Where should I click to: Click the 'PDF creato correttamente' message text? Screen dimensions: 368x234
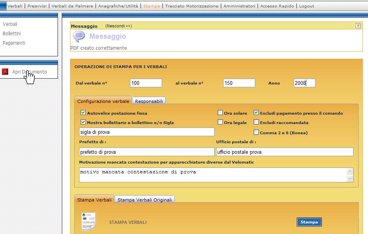pos(99,48)
